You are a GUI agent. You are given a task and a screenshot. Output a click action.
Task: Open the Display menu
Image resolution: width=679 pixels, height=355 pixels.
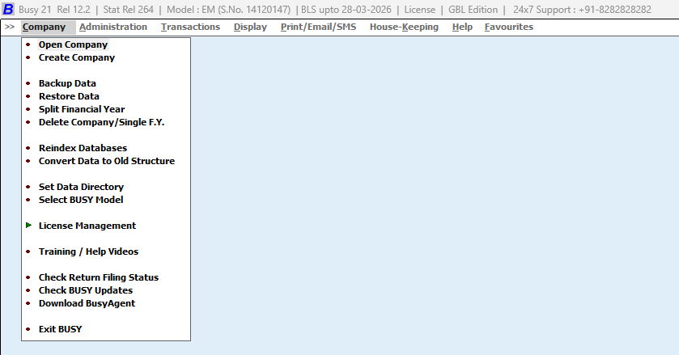(x=250, y=27)
